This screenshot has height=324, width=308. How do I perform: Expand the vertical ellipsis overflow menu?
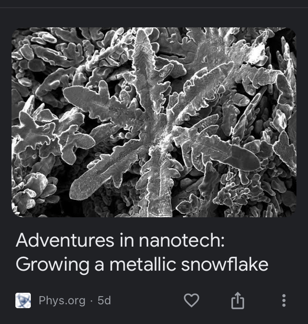284,300
